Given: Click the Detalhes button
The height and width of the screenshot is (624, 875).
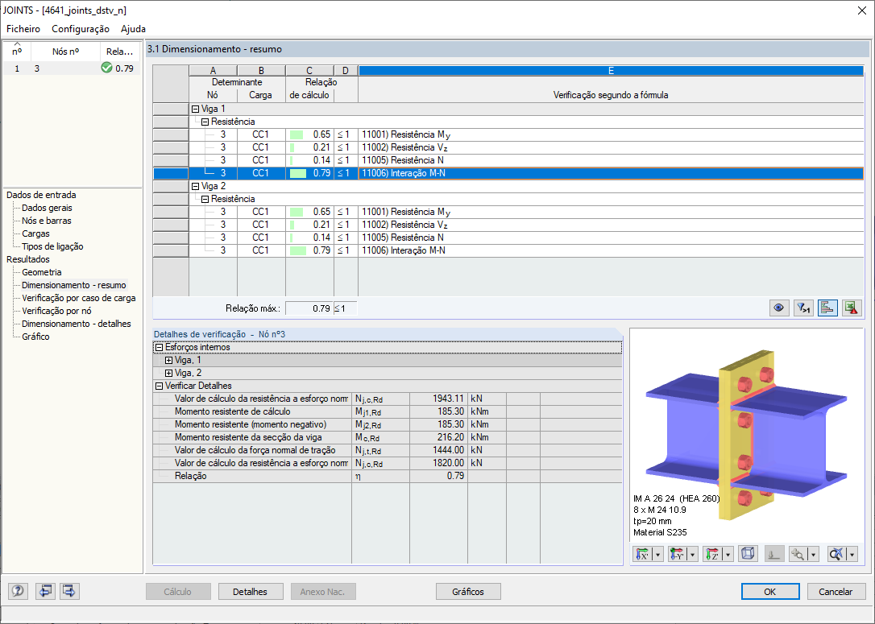Looking at the screenshot, I should pyautogui.click(x=250, y=592).
